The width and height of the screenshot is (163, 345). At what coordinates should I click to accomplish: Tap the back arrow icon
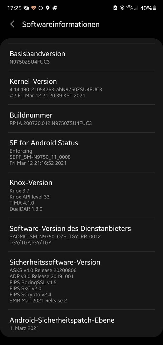12,24
